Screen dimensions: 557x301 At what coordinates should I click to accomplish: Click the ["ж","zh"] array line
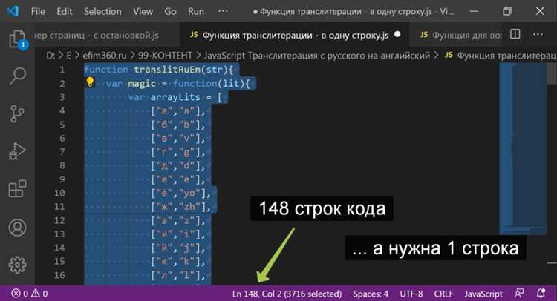tap(180, 206)
